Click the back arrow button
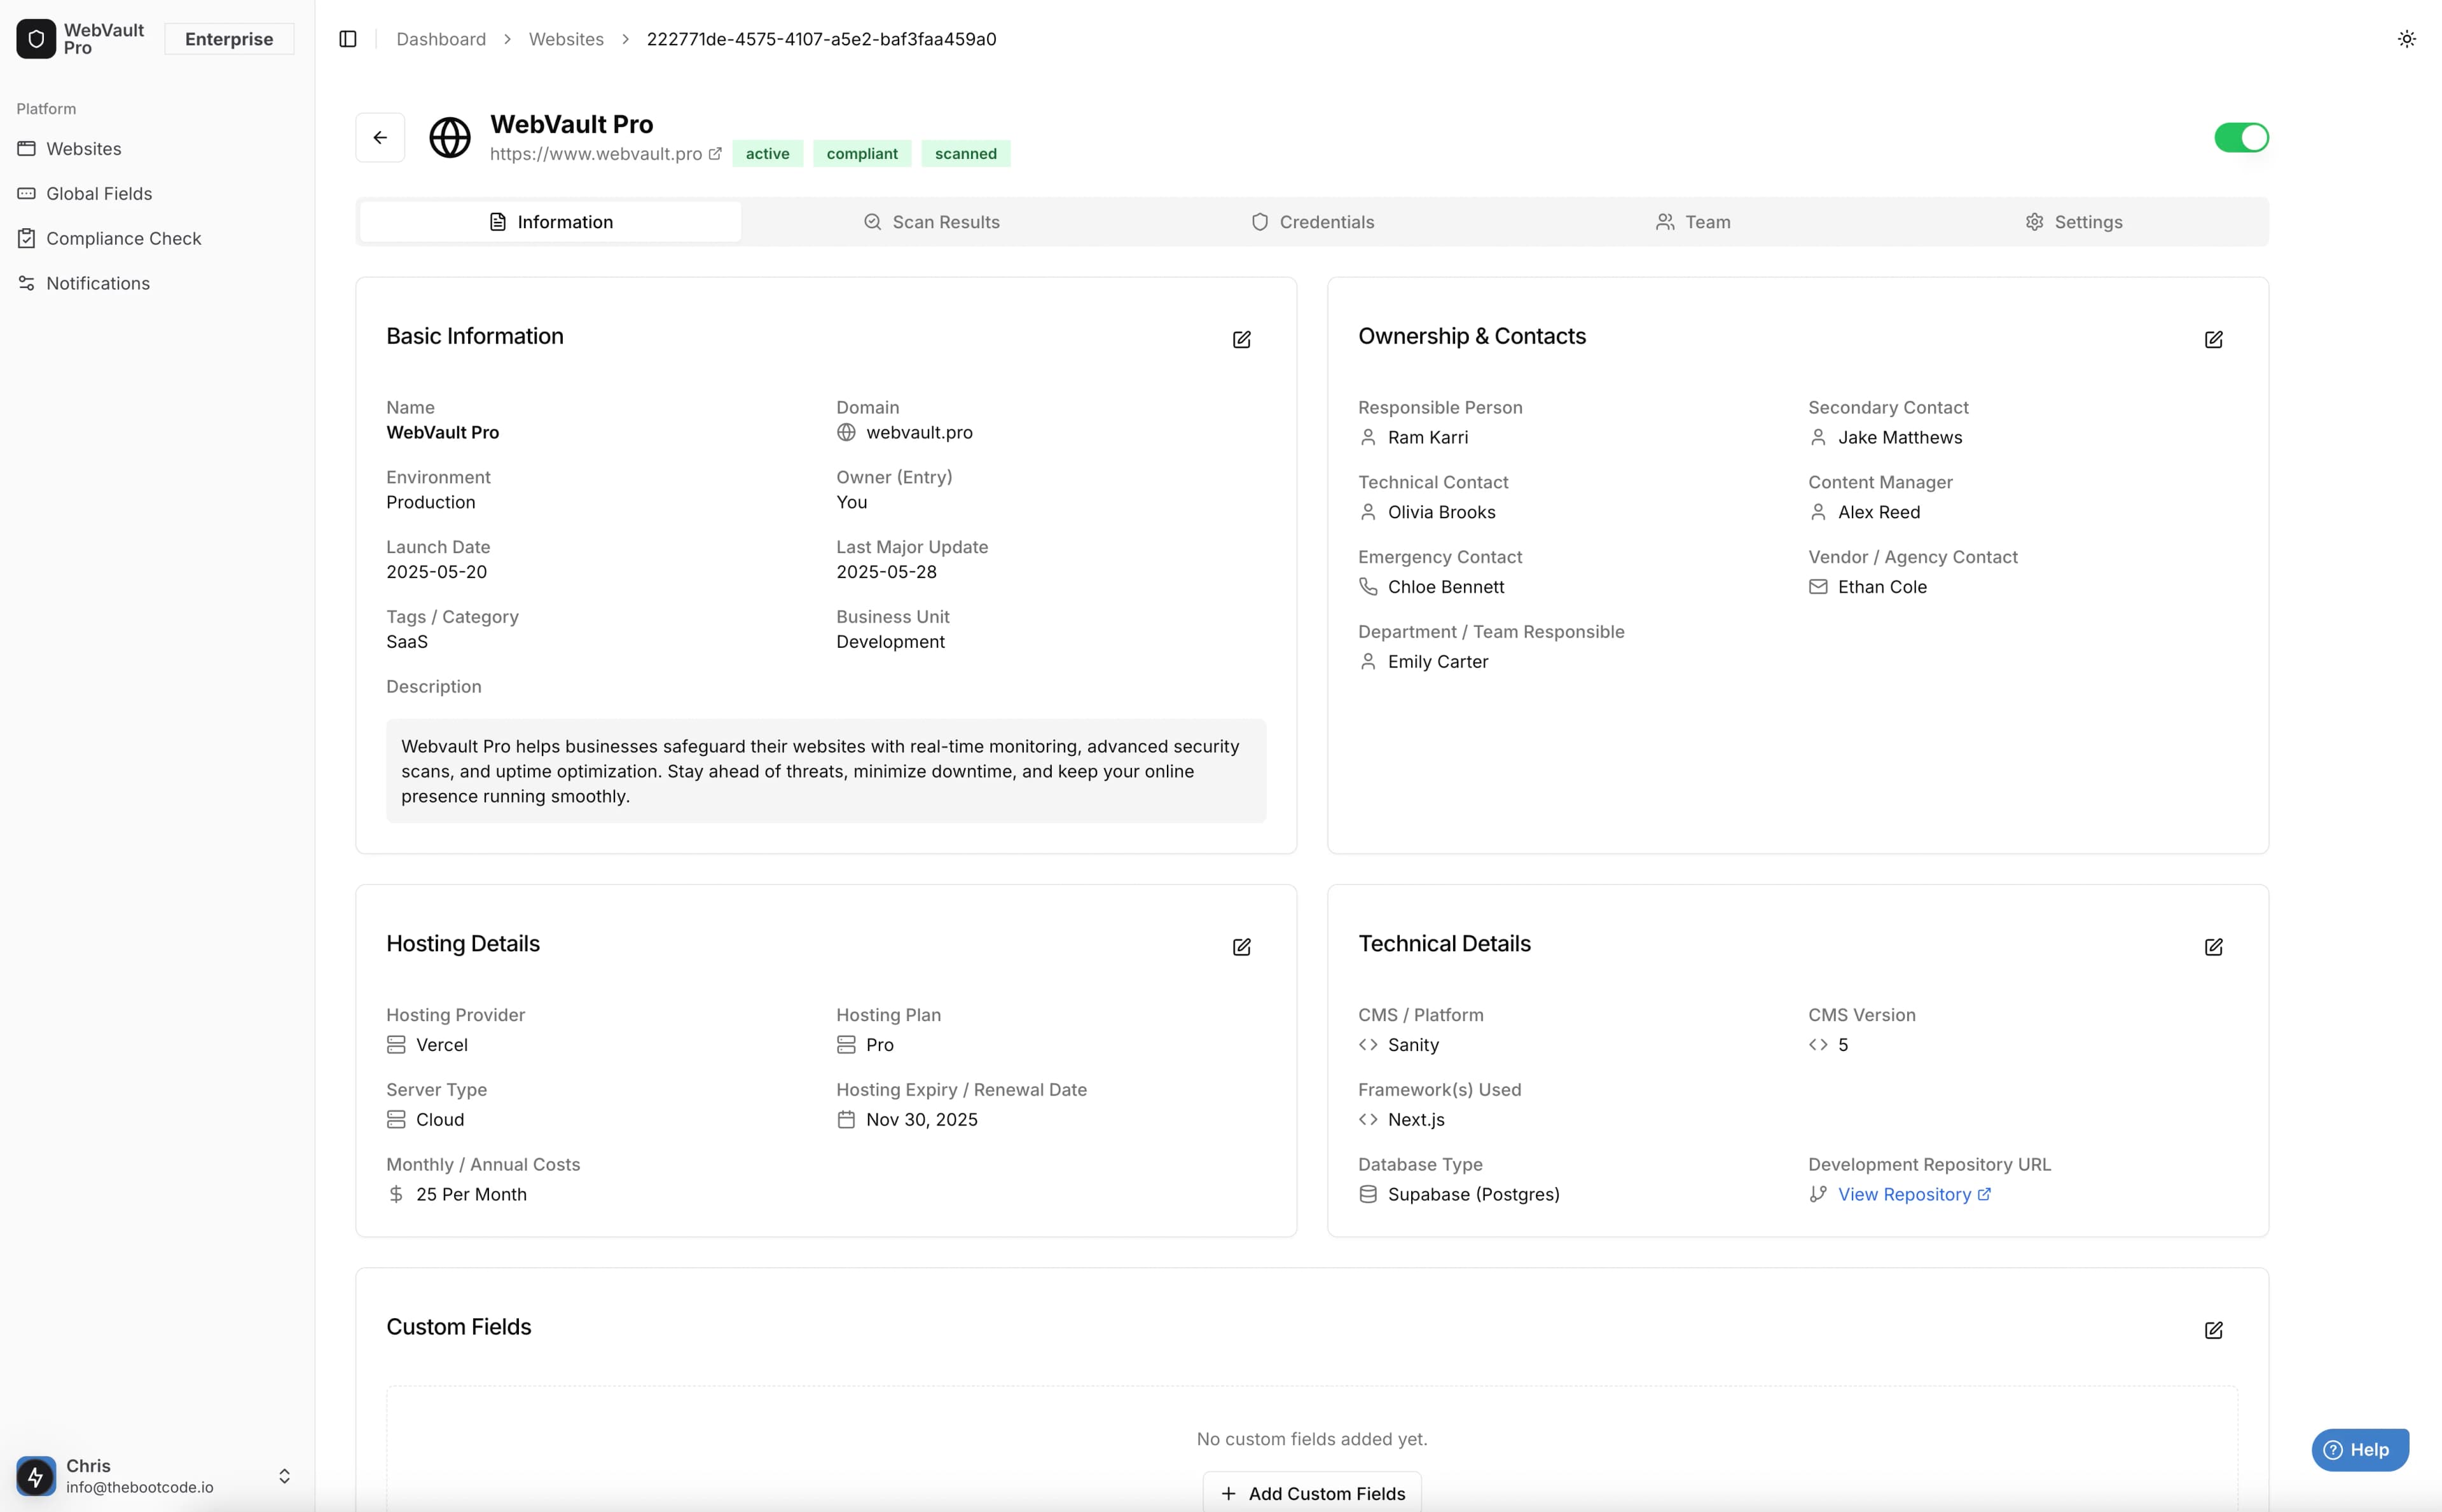This screenshot has width=2442, height=1512. [380, 138]
